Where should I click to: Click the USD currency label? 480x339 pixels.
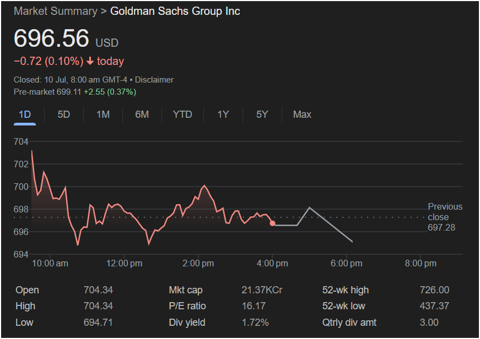coord(107,43)
